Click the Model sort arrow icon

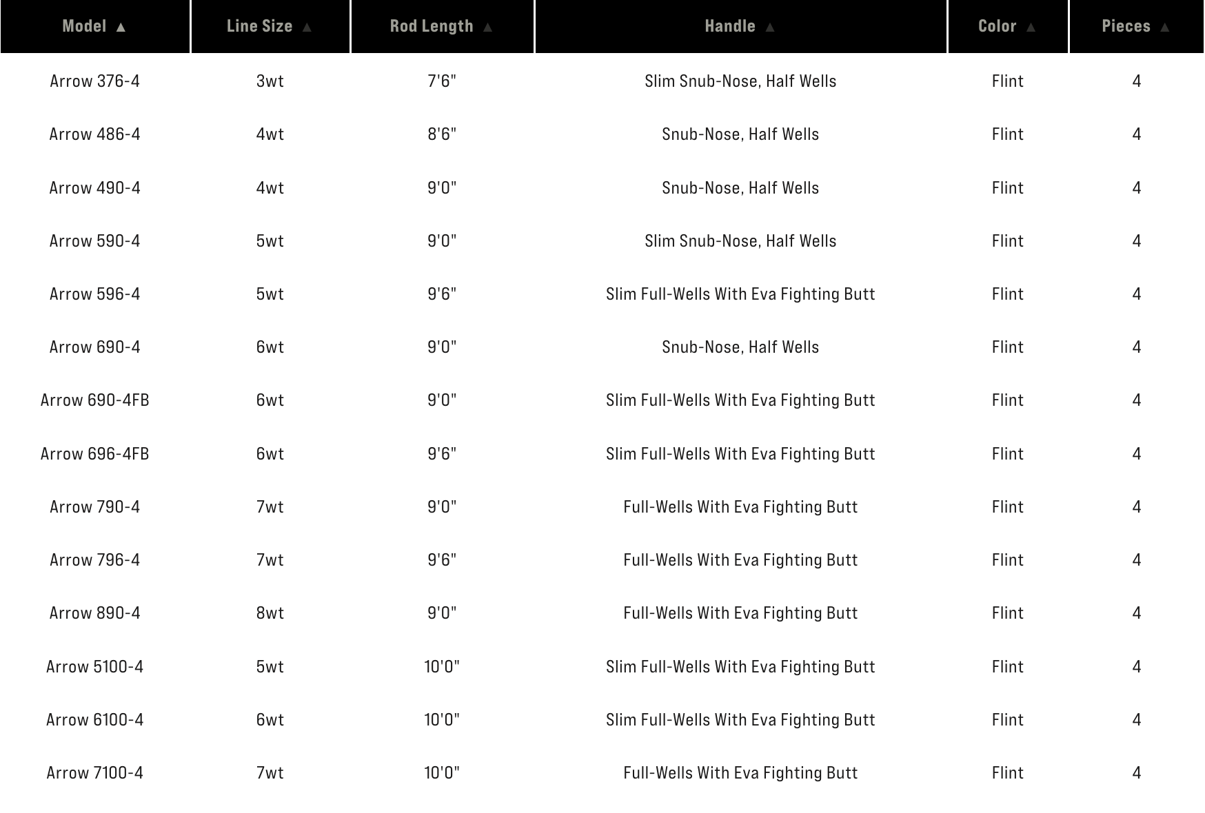click(x=122, y=26)
